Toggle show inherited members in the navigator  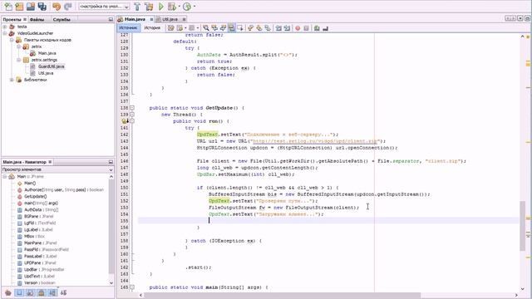[8, 292]
